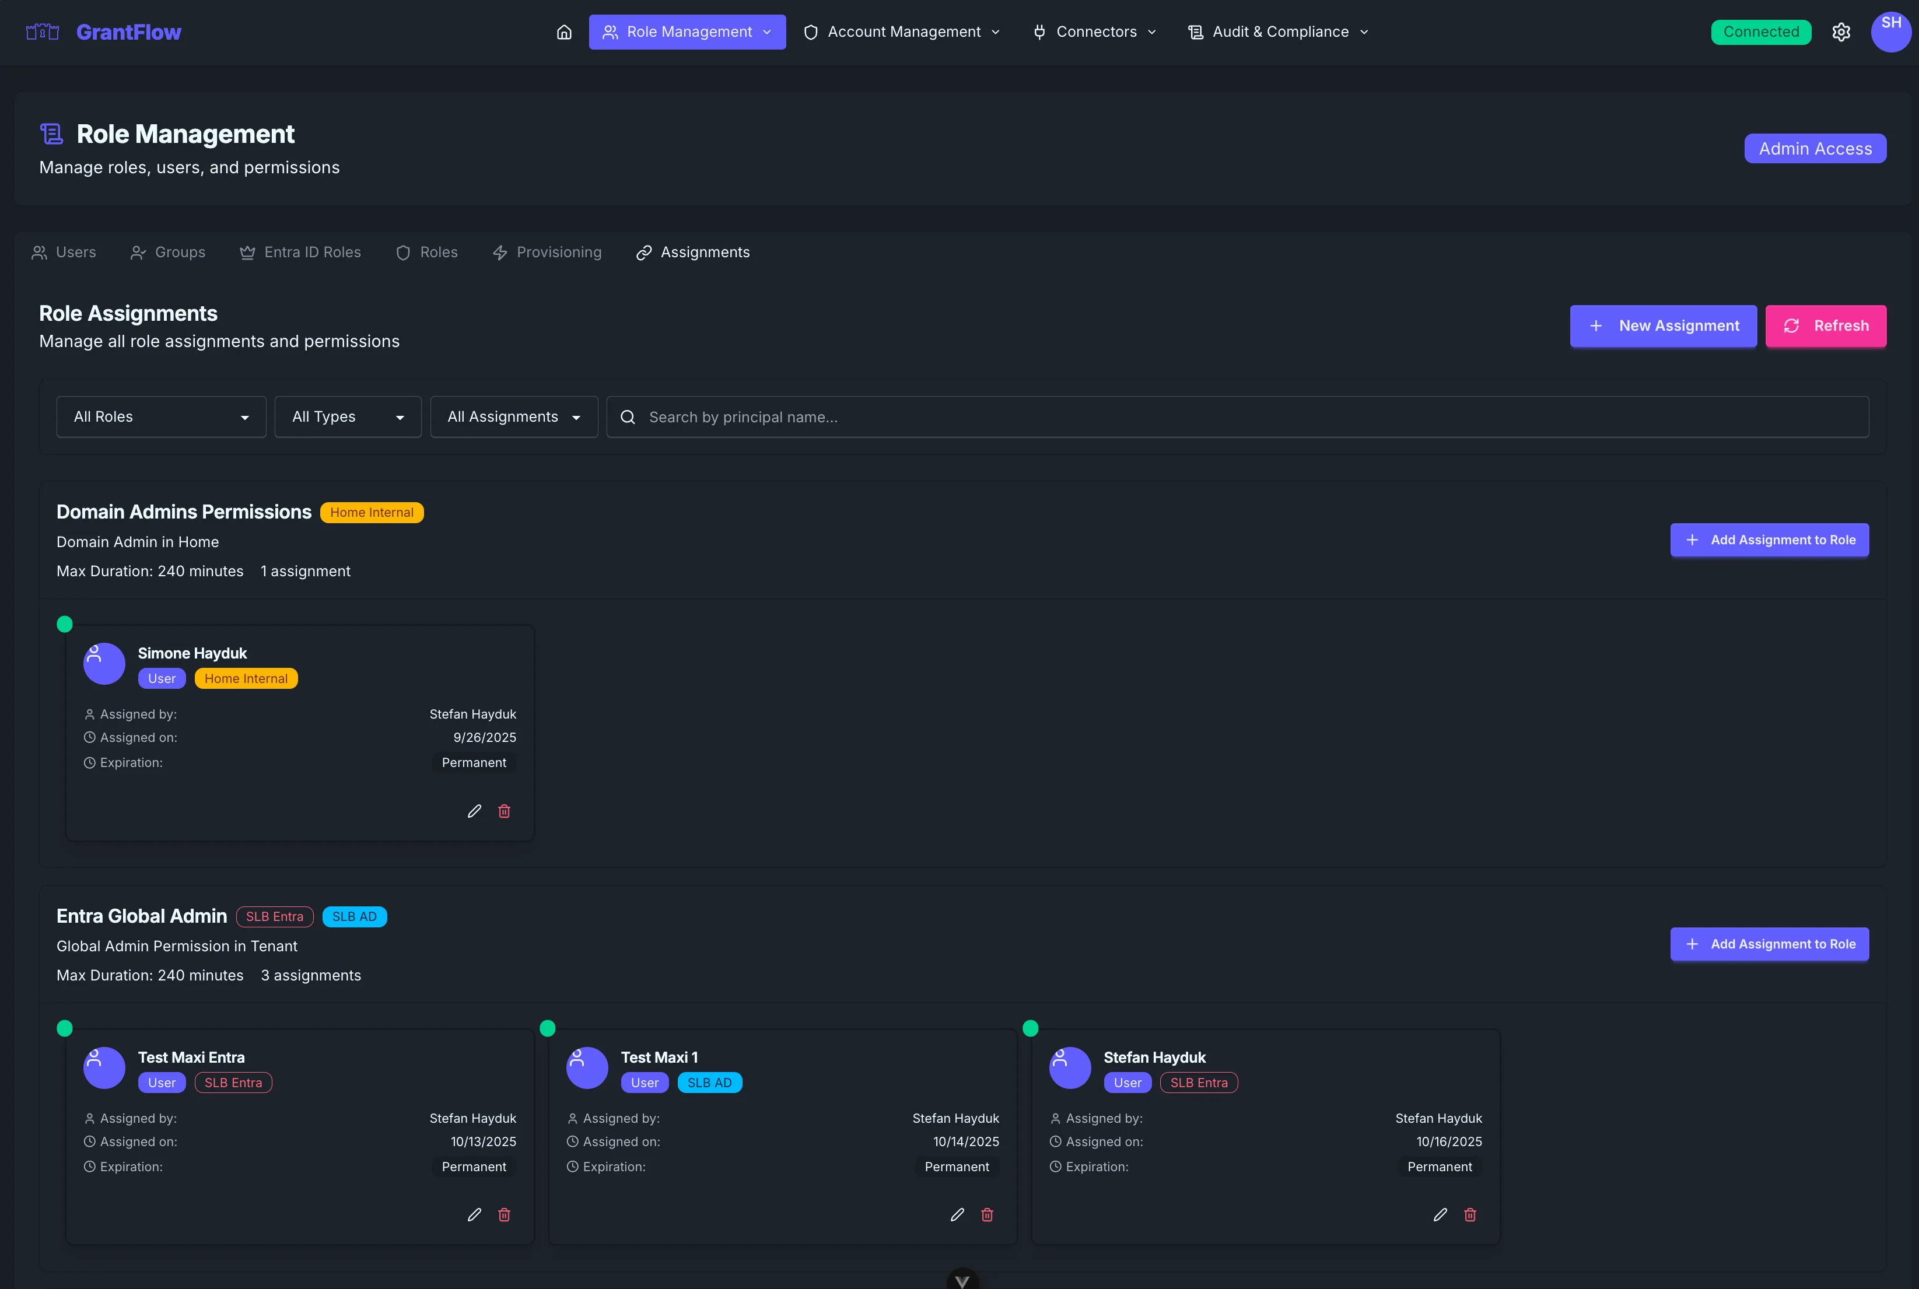Open the All Assignments filter dropdown
The image size is (1919, 1289).
tap(514, 417)
